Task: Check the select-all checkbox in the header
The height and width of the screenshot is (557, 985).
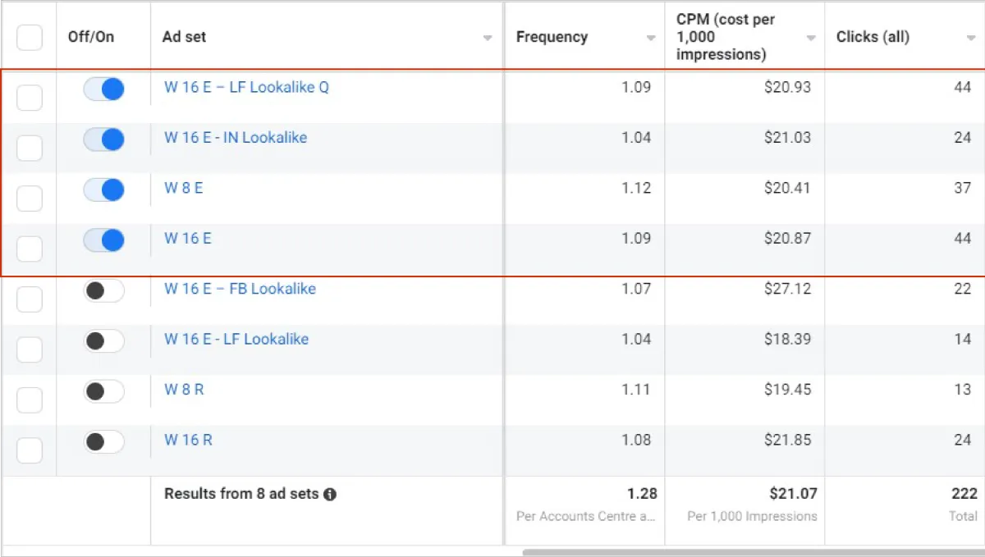Action: (x=30, y=38)
